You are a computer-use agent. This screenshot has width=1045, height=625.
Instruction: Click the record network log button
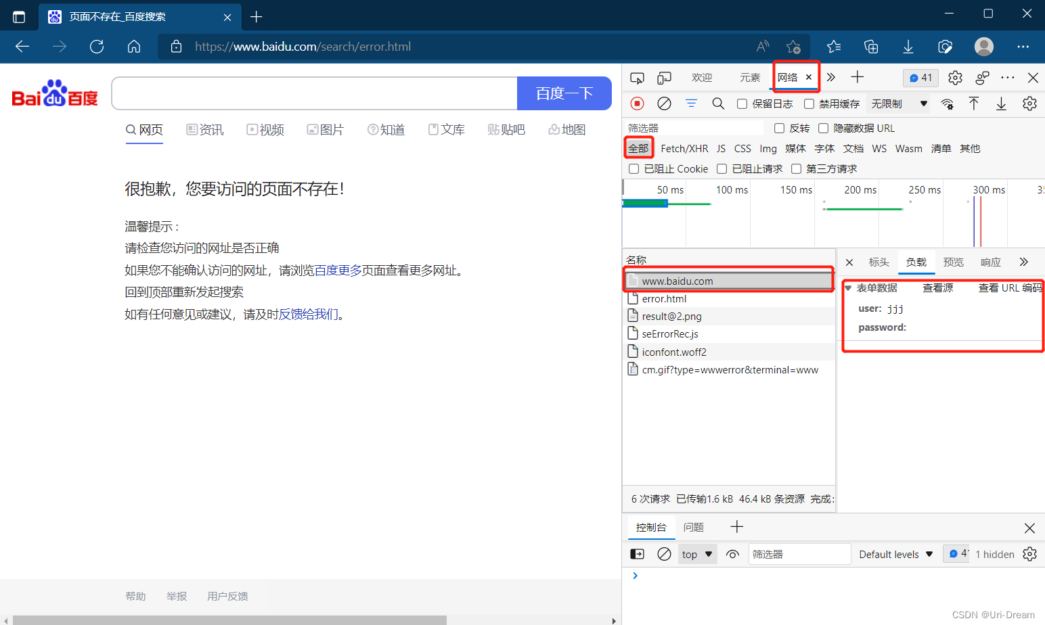(637, 103)
